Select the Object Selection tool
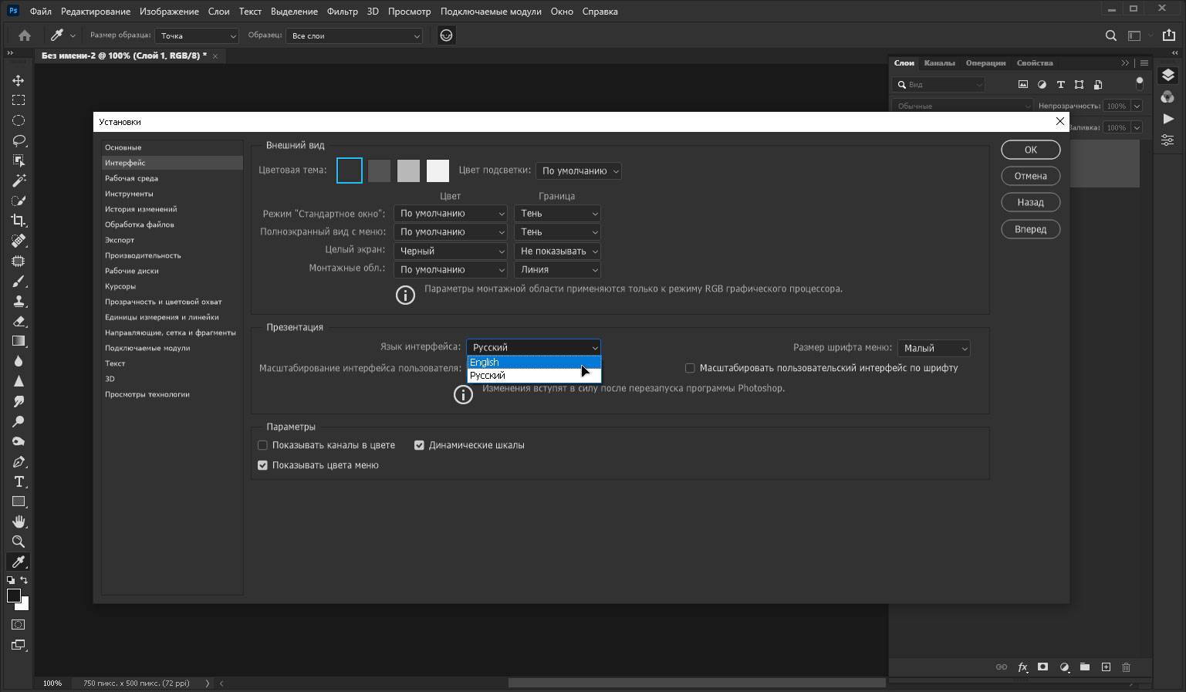The height and width of the screenshot is (692, 1186). pos(19,160)
